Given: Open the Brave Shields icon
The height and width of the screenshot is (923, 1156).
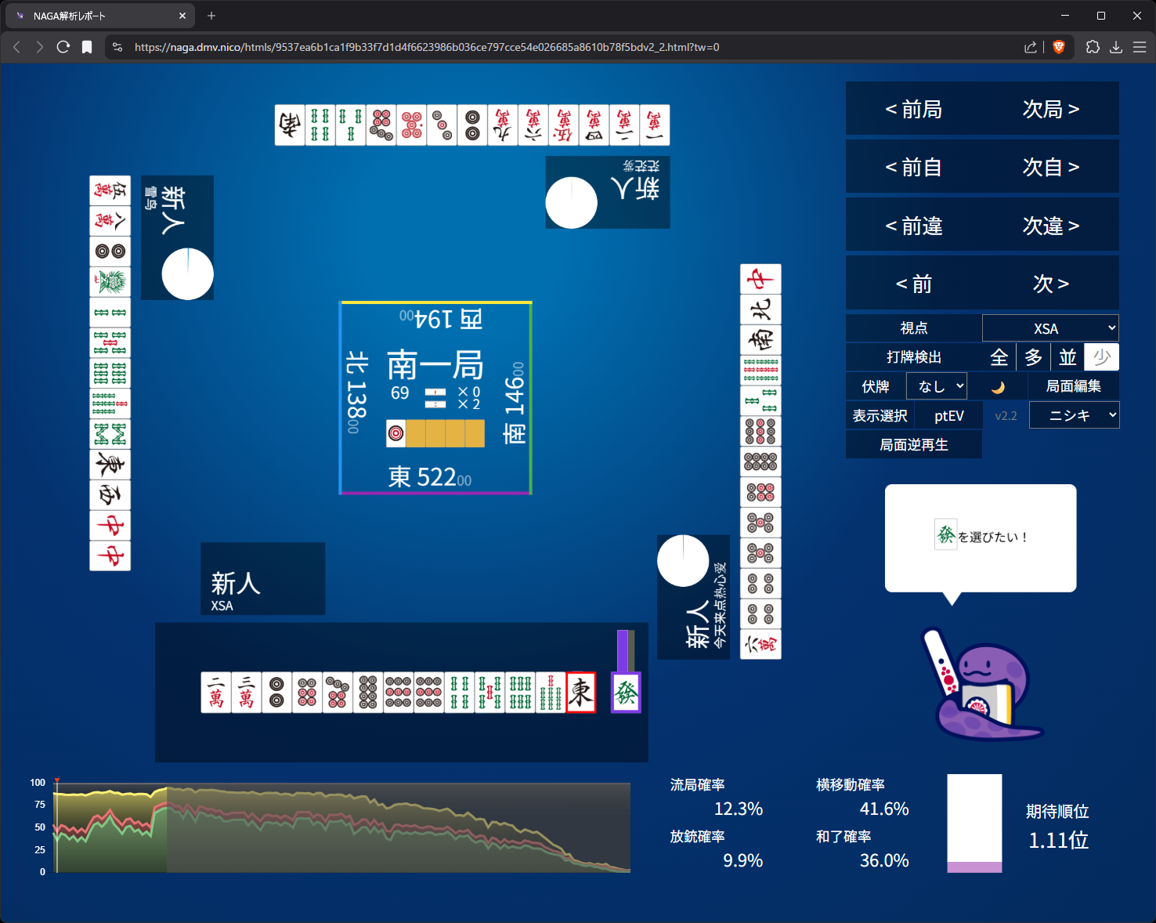Looking at the screenshot, I should [x=1059, y=47].
